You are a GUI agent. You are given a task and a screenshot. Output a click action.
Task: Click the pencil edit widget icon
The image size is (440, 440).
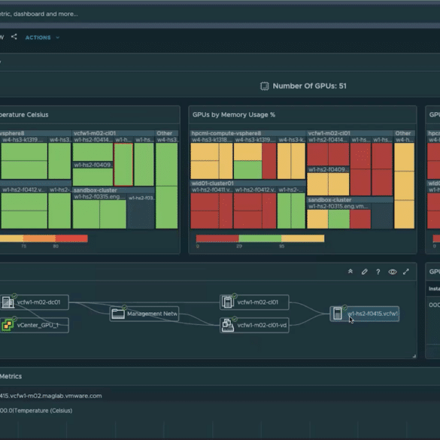pos(364,272)
